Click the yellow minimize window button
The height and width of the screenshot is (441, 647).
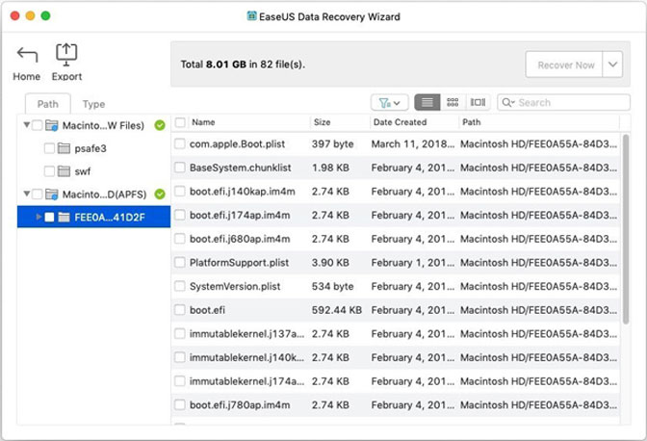click(x=30, y=15)
